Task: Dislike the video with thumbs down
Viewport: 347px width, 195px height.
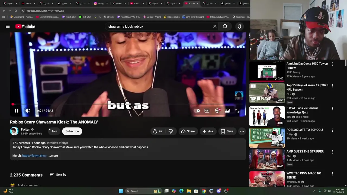Action: coord(171,131)
